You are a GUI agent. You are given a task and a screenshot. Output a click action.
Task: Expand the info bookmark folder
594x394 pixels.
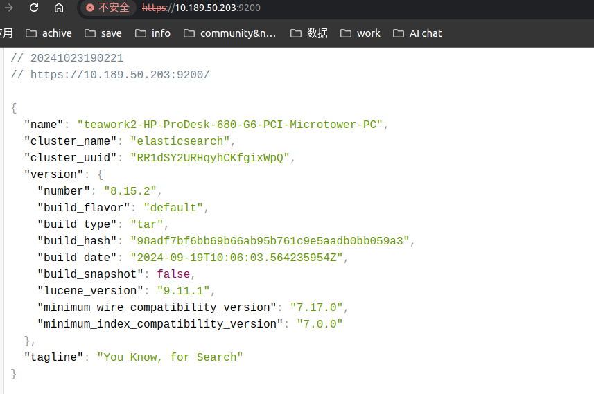pyautogui.click(x=153, y=33)
